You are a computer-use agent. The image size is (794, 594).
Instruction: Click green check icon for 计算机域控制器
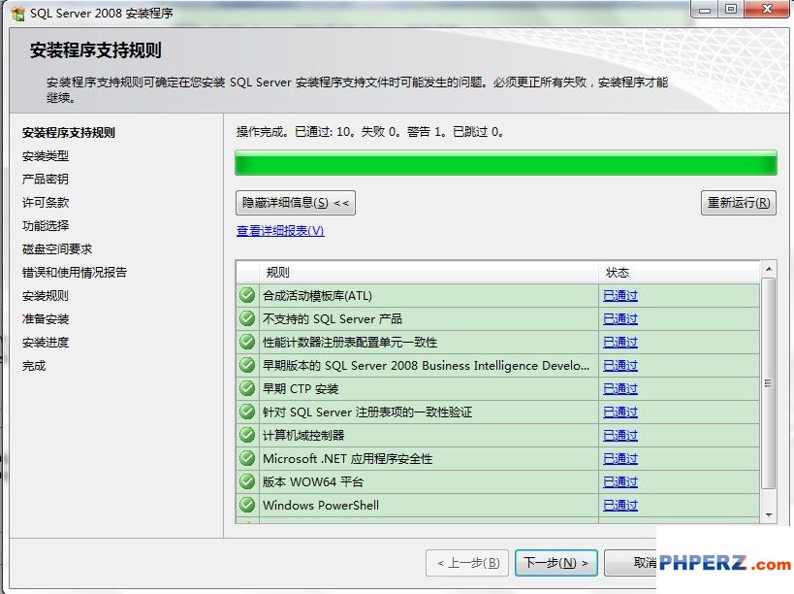click(247, 435)
